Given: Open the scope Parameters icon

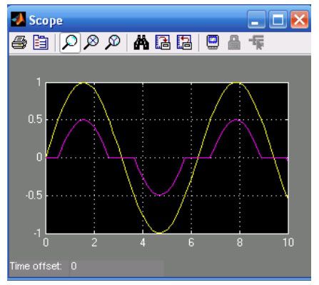Looking at the screenshot, I should click(41, 43).
